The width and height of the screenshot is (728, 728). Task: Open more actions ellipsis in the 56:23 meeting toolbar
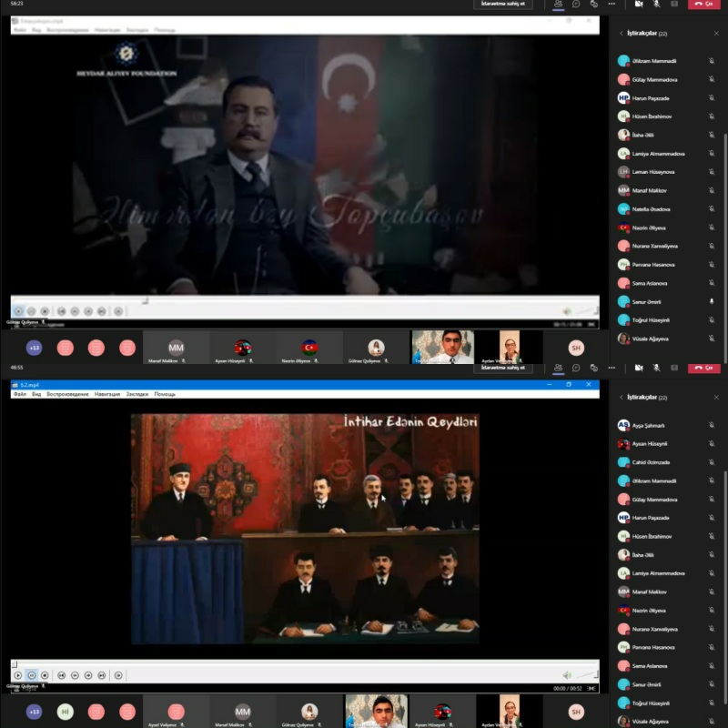612,4
